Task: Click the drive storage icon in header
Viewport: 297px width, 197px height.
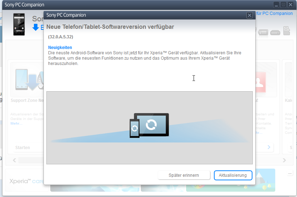Action: point(275,33)
